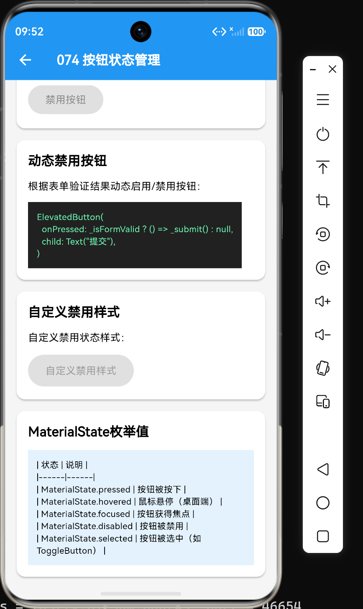
Task: Tap the 自定义禁用样式 card heading
Action: click(x=74, y=312)
